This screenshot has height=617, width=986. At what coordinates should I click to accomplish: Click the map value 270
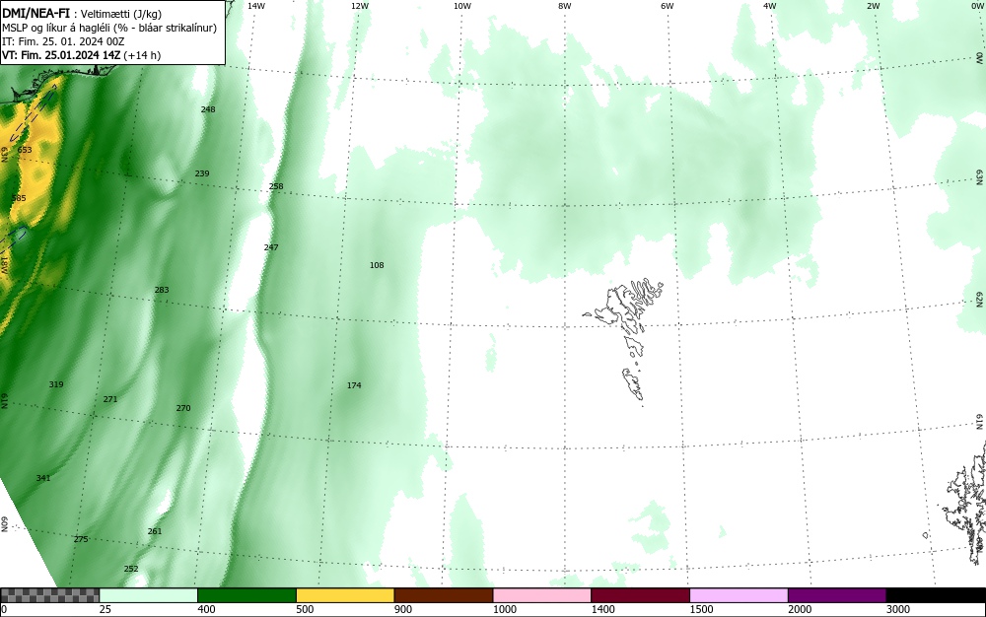[x=183, y=408]
